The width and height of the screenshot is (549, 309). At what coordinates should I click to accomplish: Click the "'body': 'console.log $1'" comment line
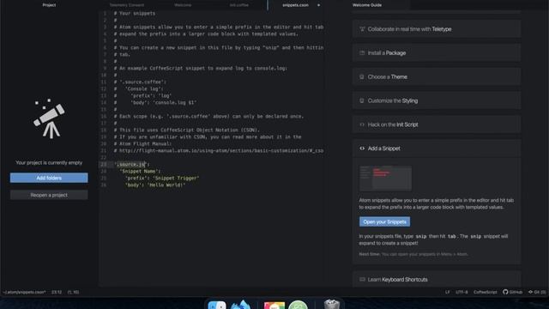pos(155,103)
